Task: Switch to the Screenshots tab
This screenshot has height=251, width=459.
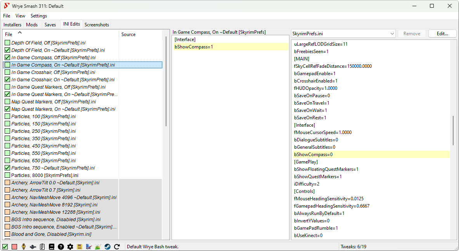Action: pos(97,25)
